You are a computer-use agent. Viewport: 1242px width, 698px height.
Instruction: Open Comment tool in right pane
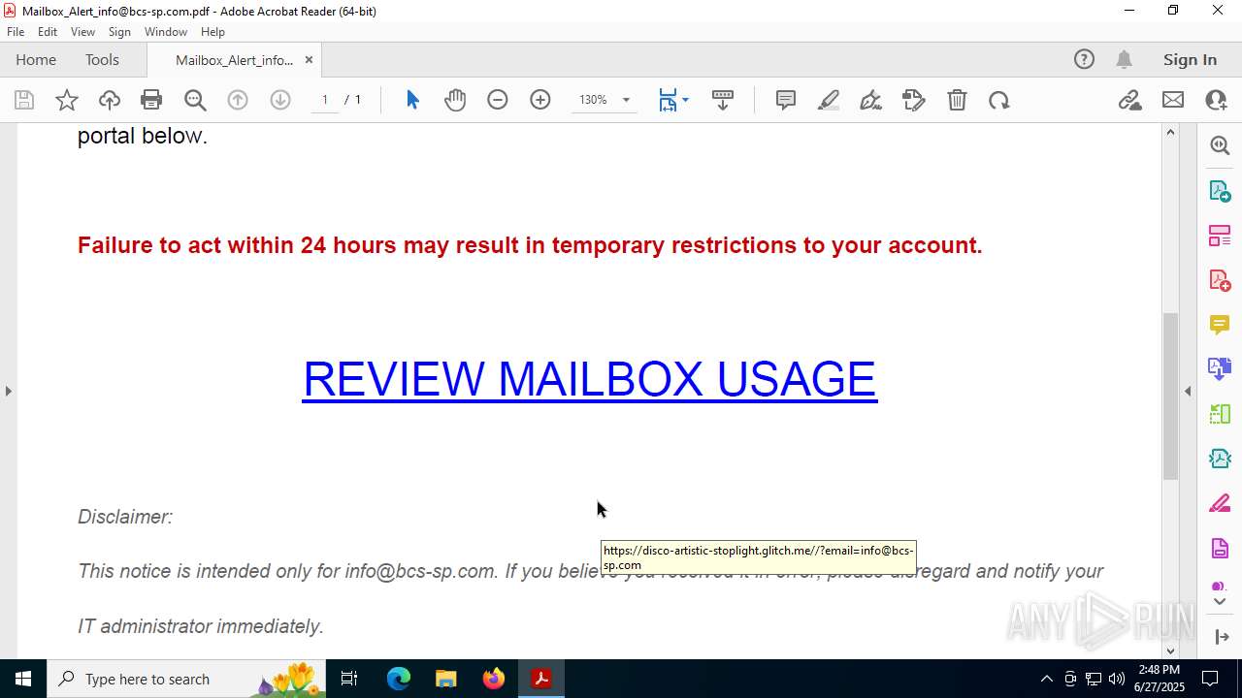pyautogui.click(x=1220, y=325)
